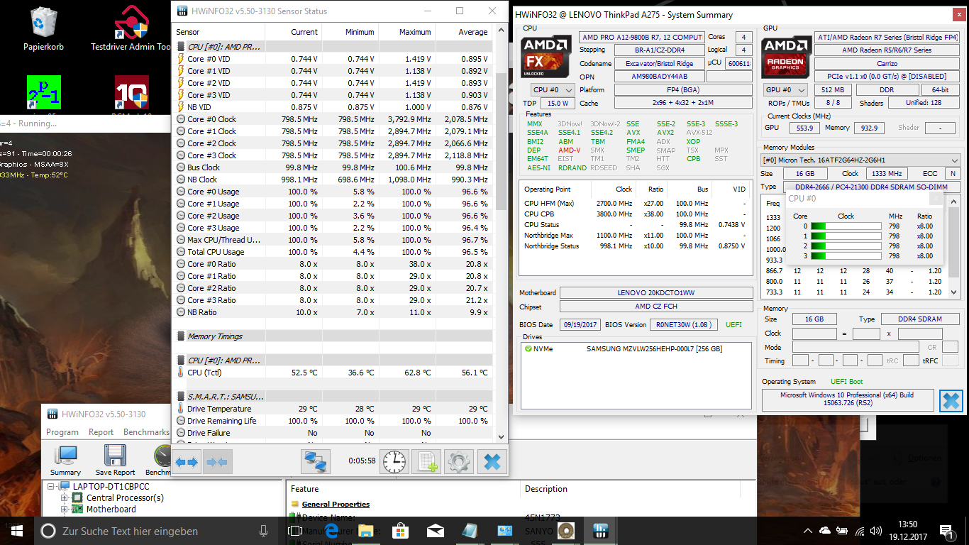Open the remote network monitors icon
969x545 pixels.
tap(316, 462)
